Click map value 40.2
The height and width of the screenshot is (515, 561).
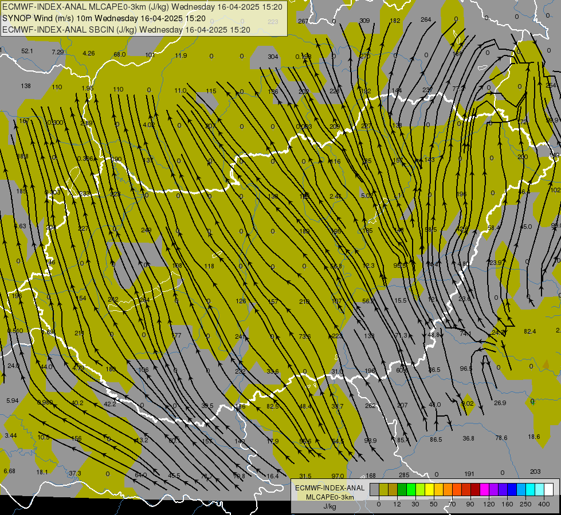(x=77, y=403)
